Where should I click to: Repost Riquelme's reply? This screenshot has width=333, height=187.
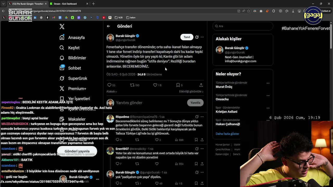(x=137, y=140)
